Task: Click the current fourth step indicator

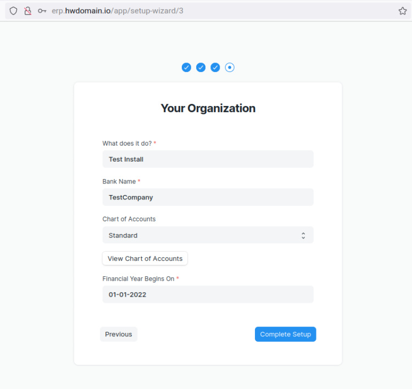Action: pos(230,68)
